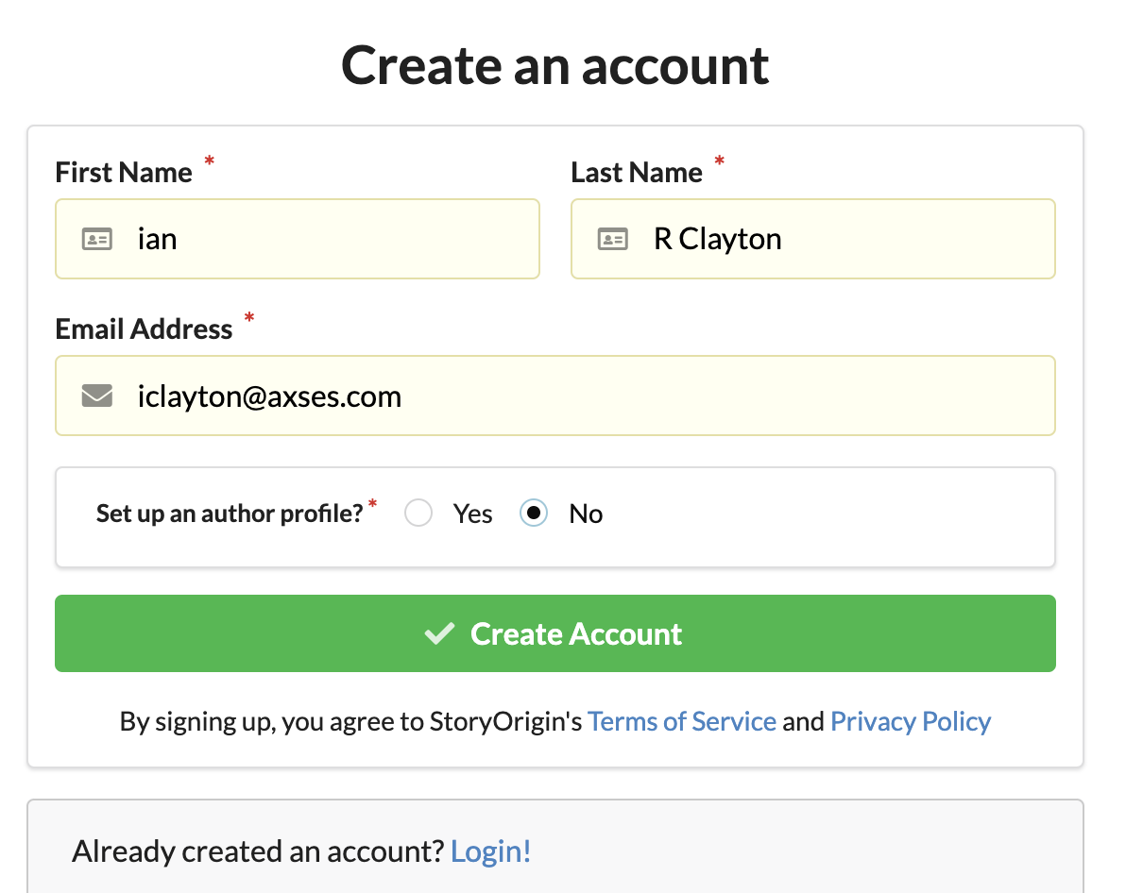Click the 'No' option label text

[x=586, y=514]
